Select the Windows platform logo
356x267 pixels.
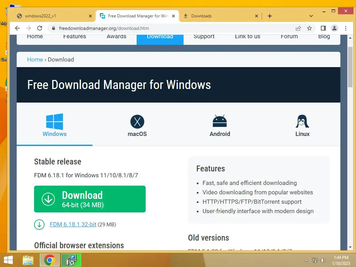click(55, 121)
